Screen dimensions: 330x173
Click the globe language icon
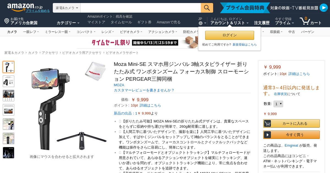point(200,23)
